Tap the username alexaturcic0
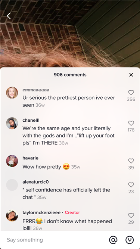Image resolution: width=140 pixels, height=249 pixels. pos(35,182)
